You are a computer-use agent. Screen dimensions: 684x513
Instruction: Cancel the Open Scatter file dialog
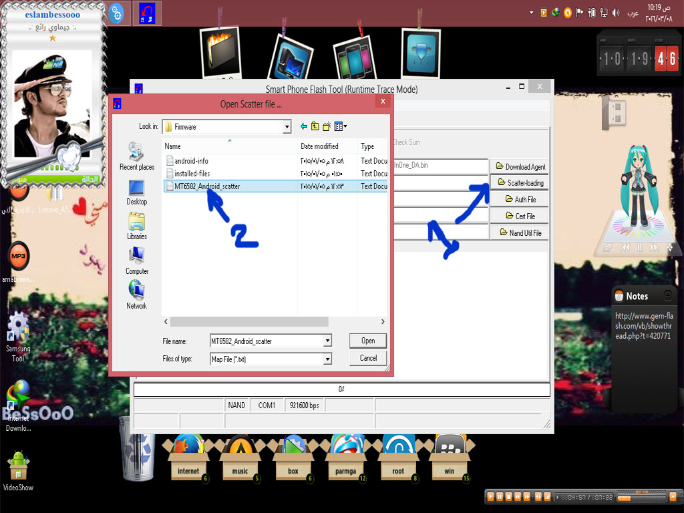368,358
